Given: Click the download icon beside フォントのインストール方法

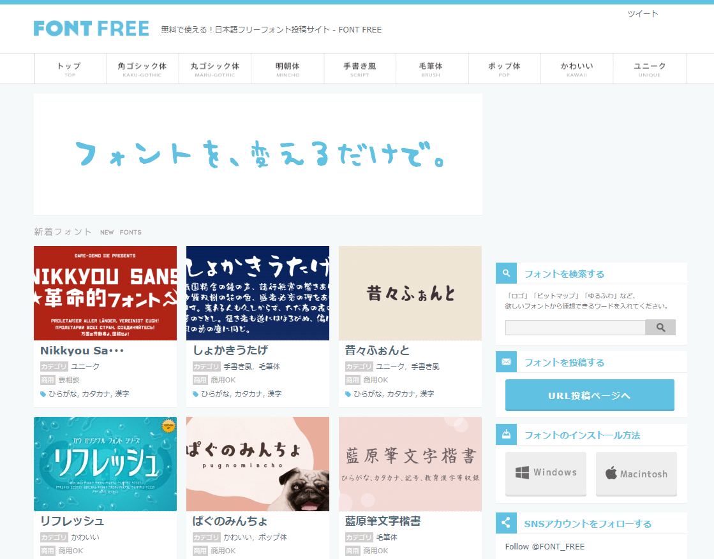Looking at the screenshot, I should [x=506, y=434].
